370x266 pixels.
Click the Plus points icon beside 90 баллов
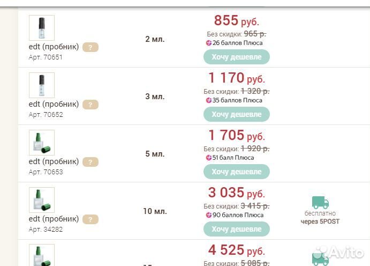[209, 215]
